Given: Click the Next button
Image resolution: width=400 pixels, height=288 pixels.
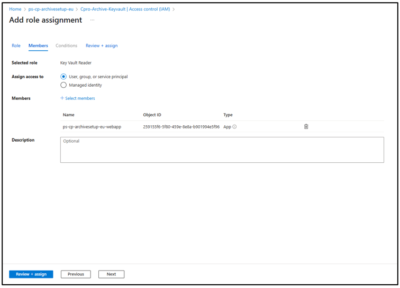Looking at the screenshot, I should coord(111,274).
